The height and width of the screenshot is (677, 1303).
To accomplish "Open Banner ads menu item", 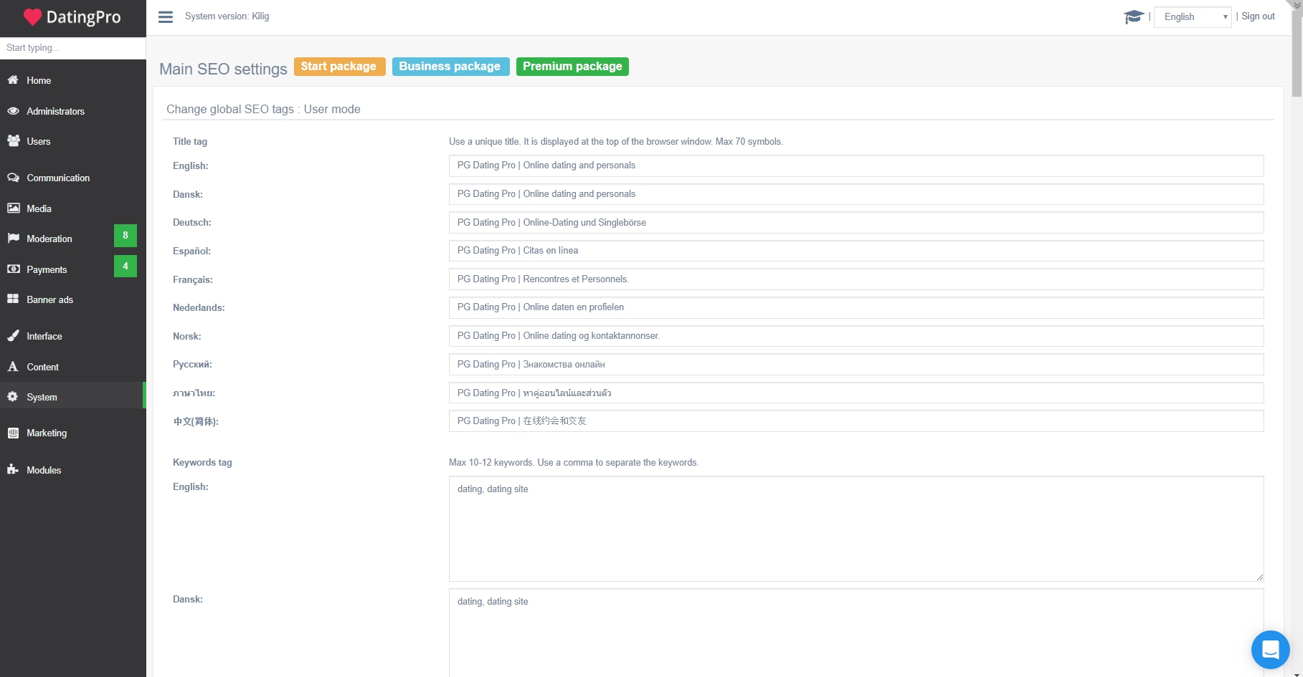I will (50, 299).
